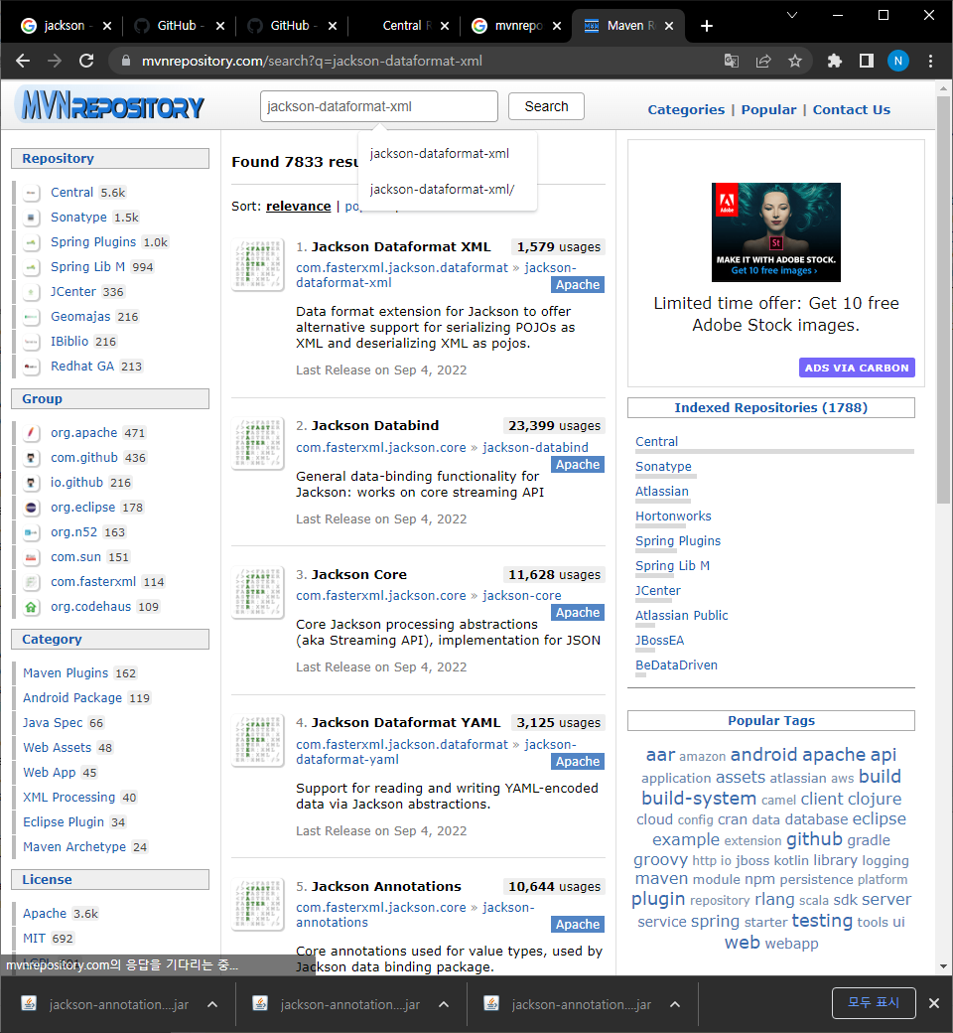Open Jackson Databind result title

tap(374, 425)
